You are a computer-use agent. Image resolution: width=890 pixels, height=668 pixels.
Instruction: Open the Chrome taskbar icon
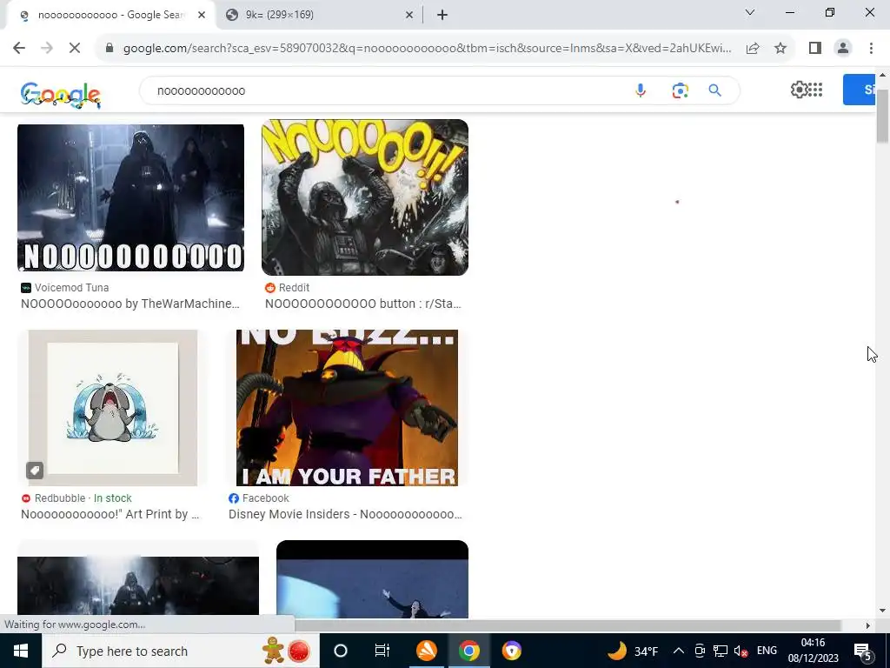468,651
